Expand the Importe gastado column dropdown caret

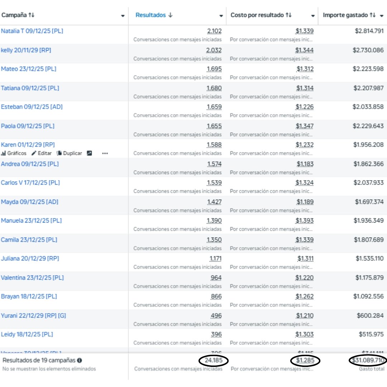pyautogui.click(x=382, y=16)
